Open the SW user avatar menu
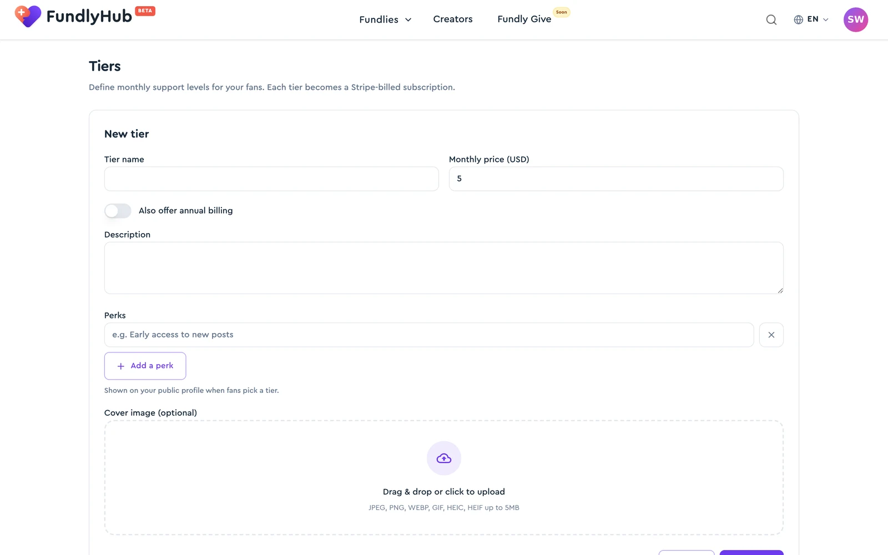The image size is (888, 555). click(x=855, y=19)
